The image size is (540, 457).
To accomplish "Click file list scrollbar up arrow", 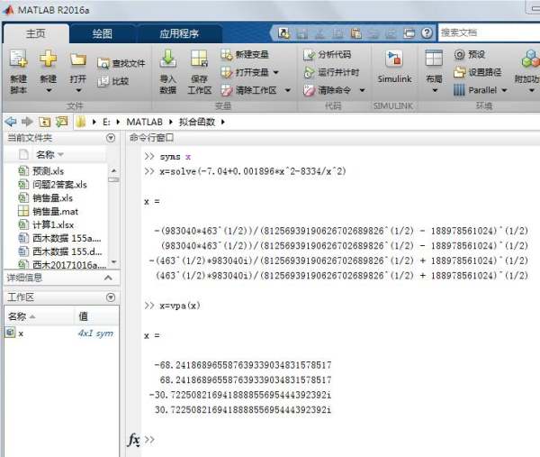I will click(x=114, y=170).
